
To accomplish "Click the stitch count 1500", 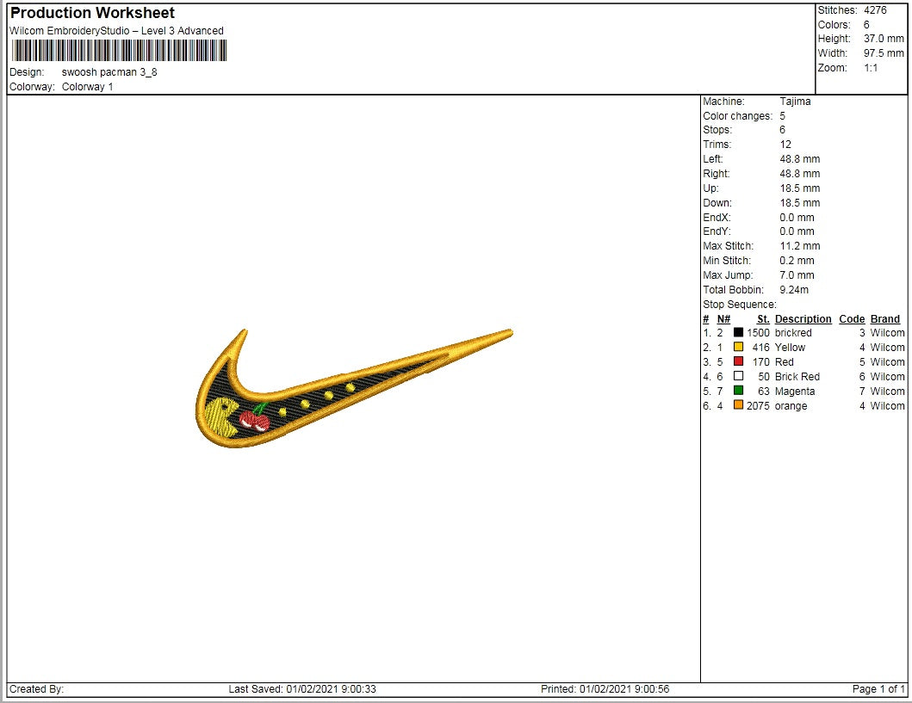I will [758, 333].
